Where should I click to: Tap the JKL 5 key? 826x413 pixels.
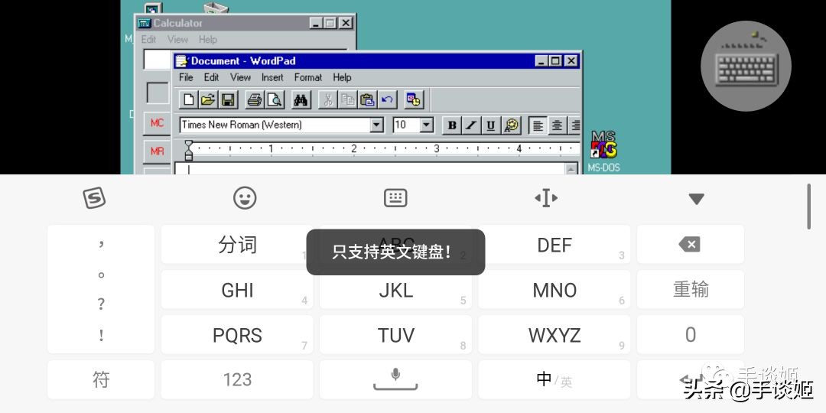click(395, 290)
